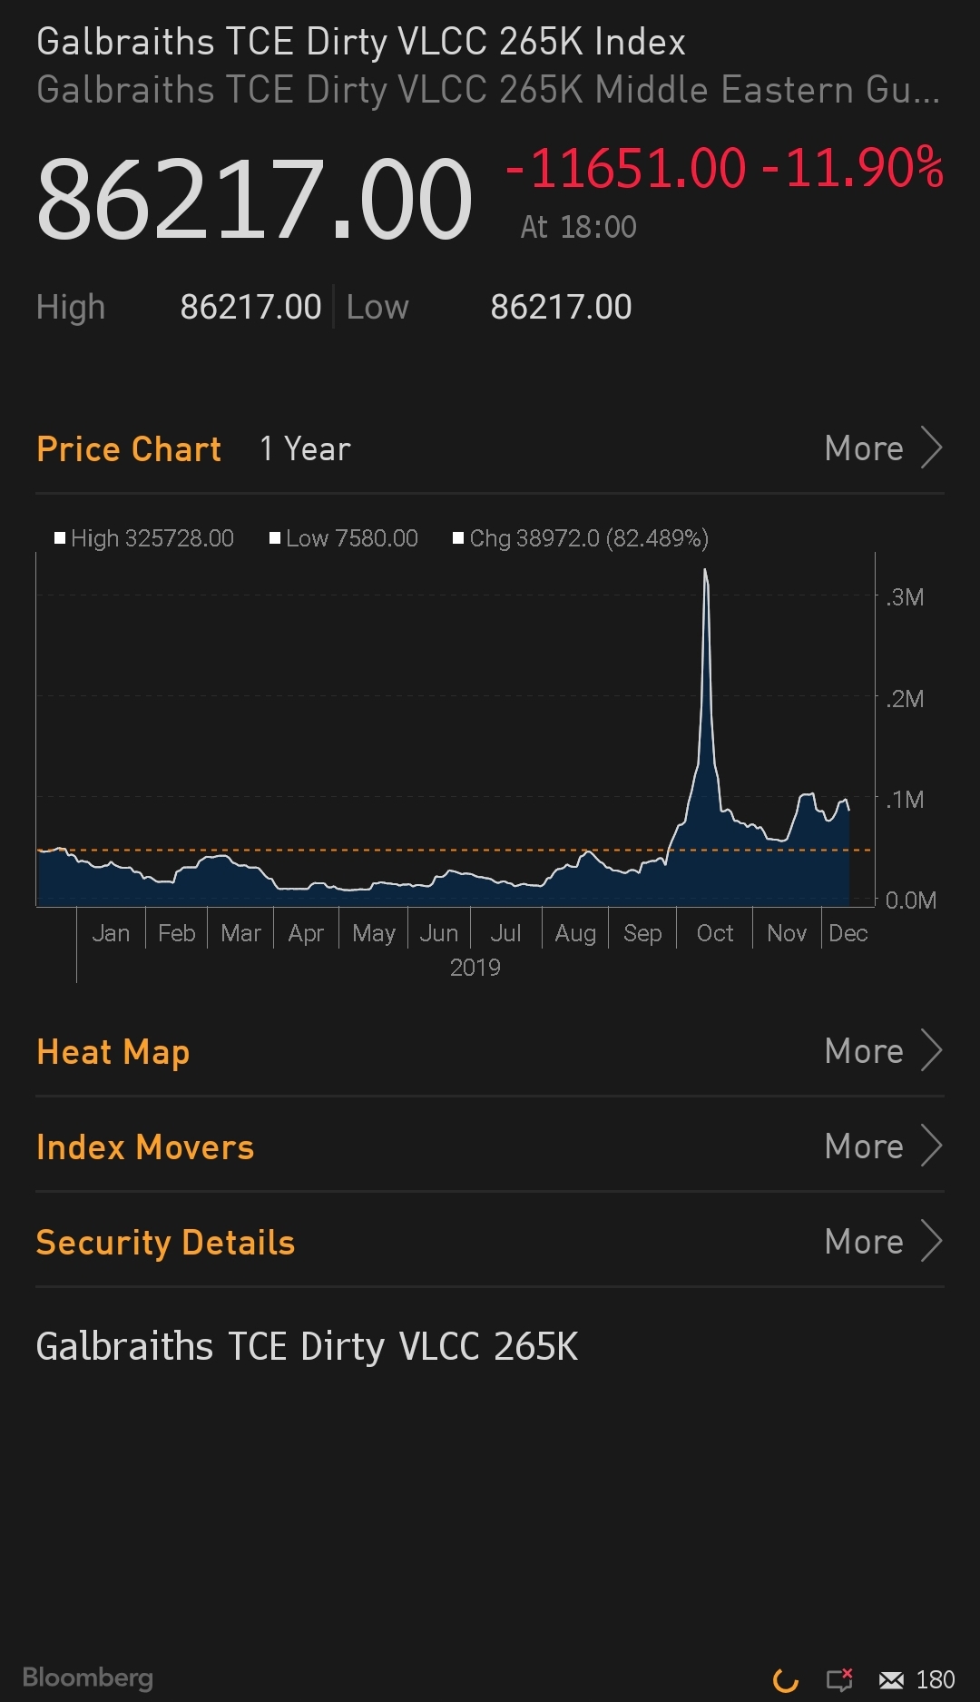Screen dimensions: 980x1702
Task: Select the High 325728.00 chart legend
Action: (x=144, y=538)
